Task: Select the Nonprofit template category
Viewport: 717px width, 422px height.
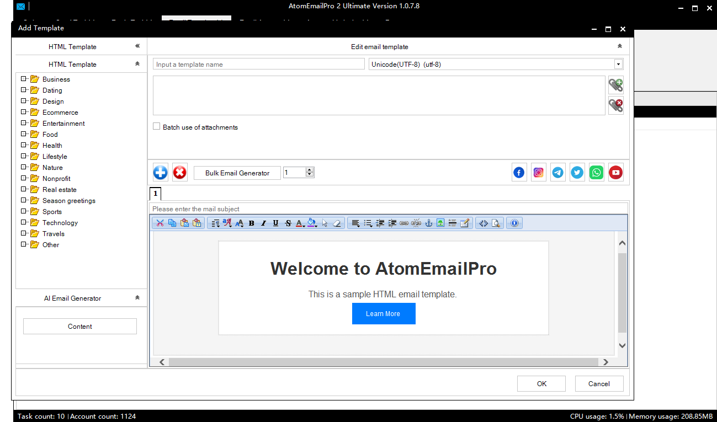Action: coord(56,178)
